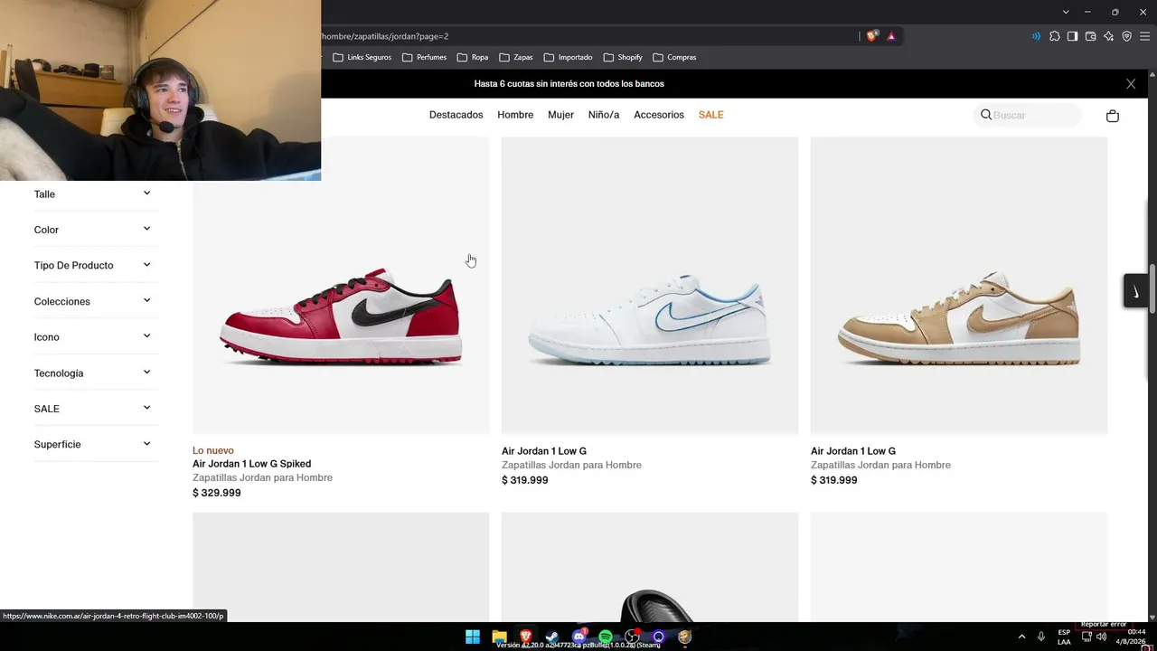Image resolution: width=1157 pixels, height=651 pixels.
Task: Open the Compras bookmarks folder
Action: tap(674, 57)
